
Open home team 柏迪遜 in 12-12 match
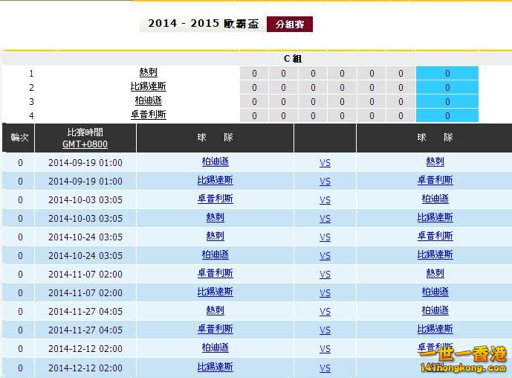click(x=216, y=348)
